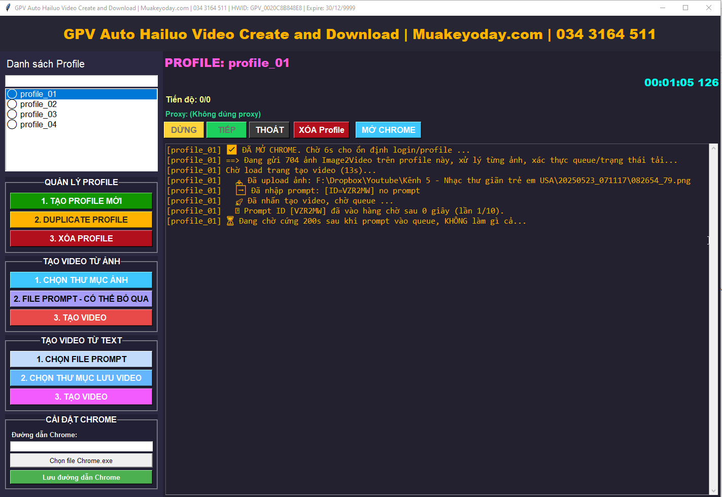Image resolution: width=722 pixels, height=497 pixels.
Task: Select the profile_02 radio button
Action: pyautogui.click(x=12, y=104)
